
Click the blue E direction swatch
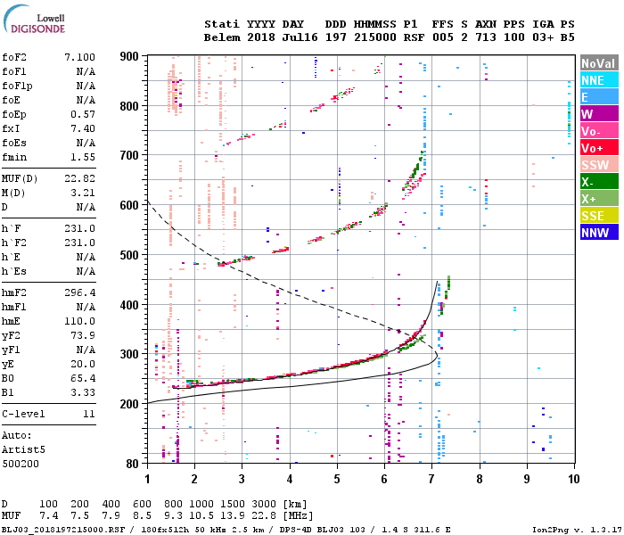599,96
